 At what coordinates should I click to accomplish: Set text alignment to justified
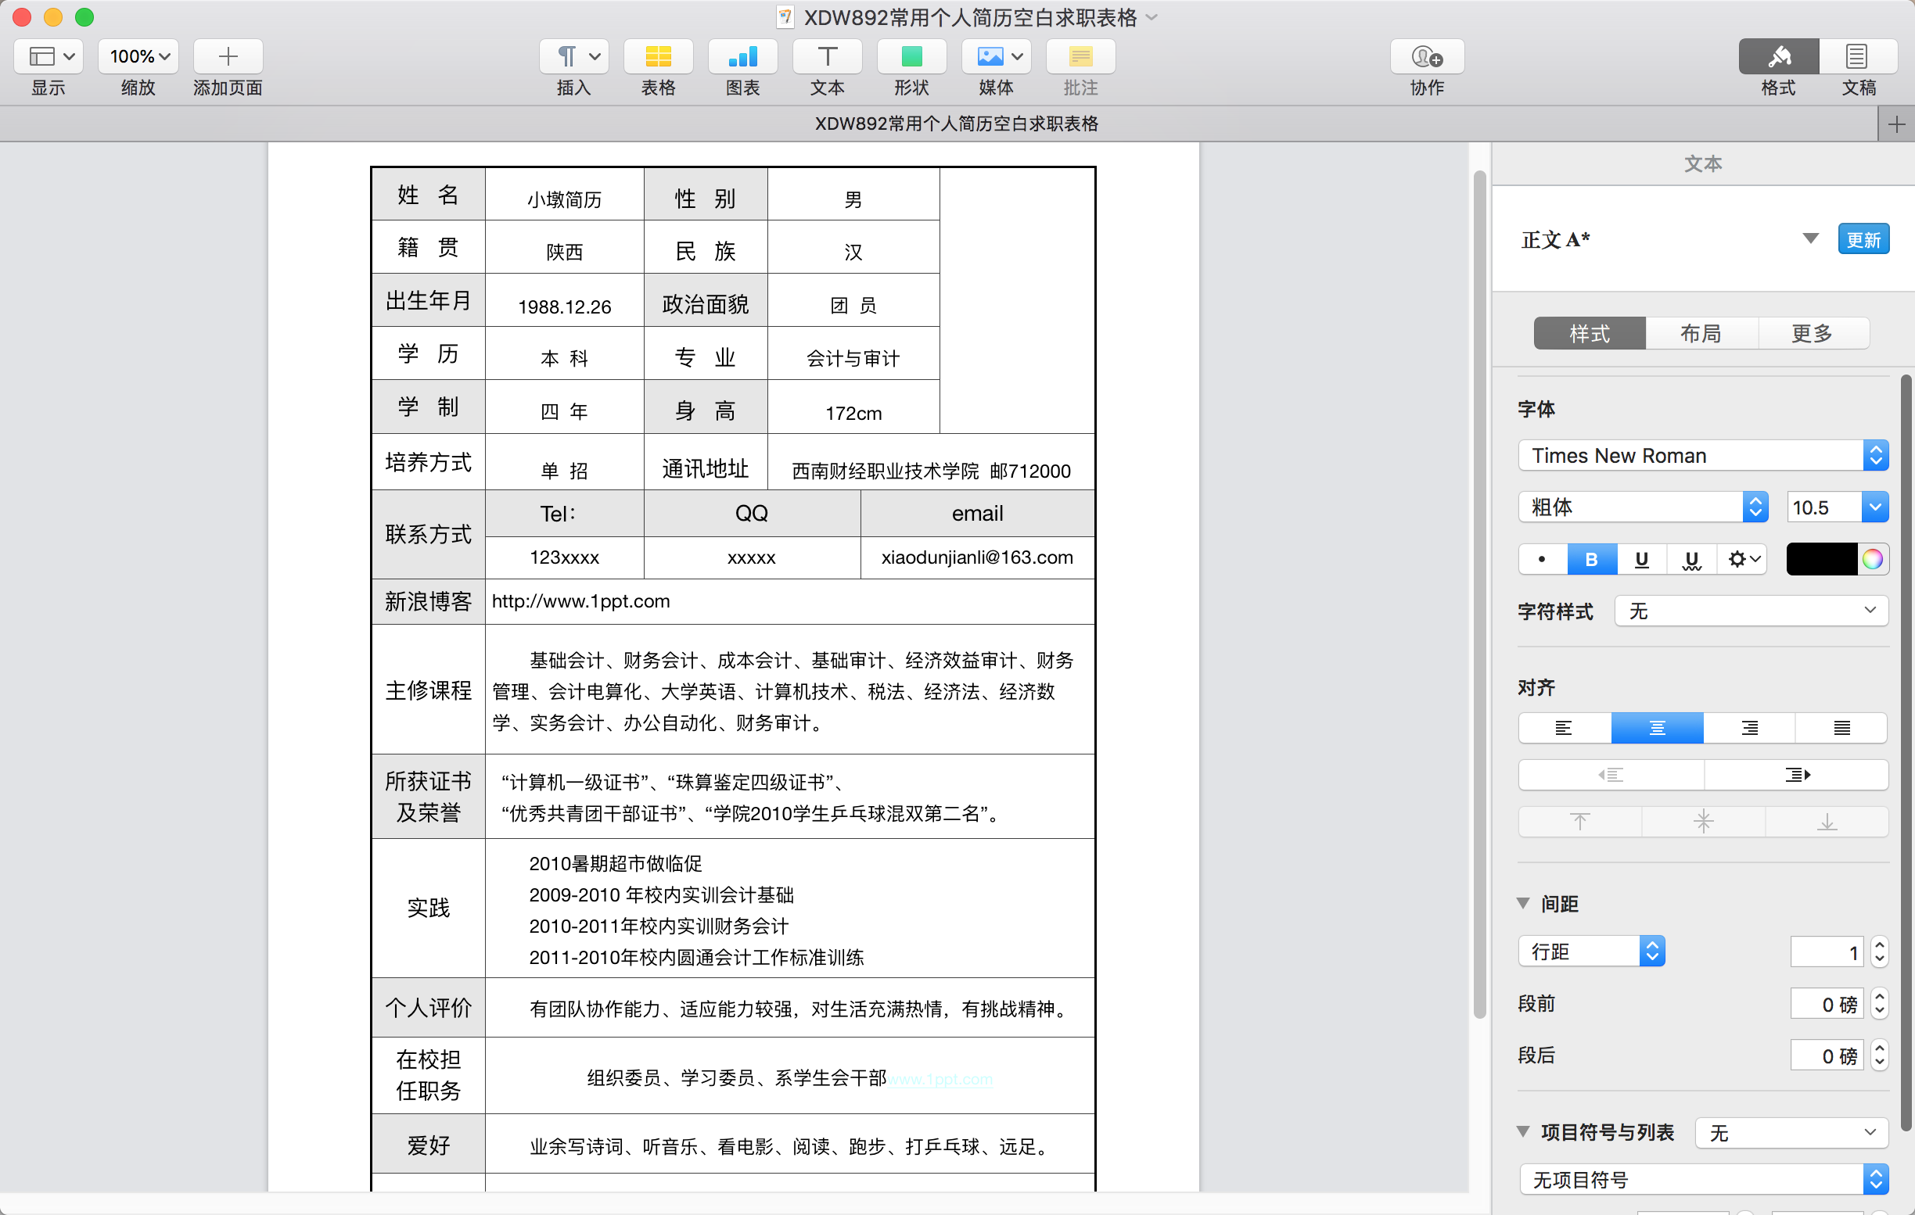coord(1841,728)
